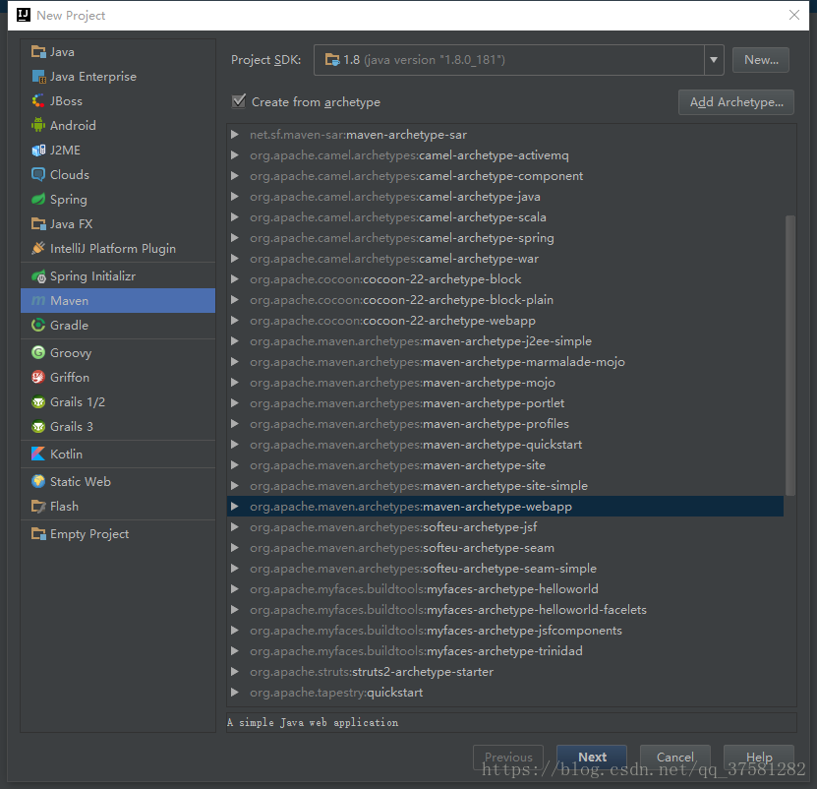
Task: Select camel-archetype-war archetype row
Action: click(505, 259)
